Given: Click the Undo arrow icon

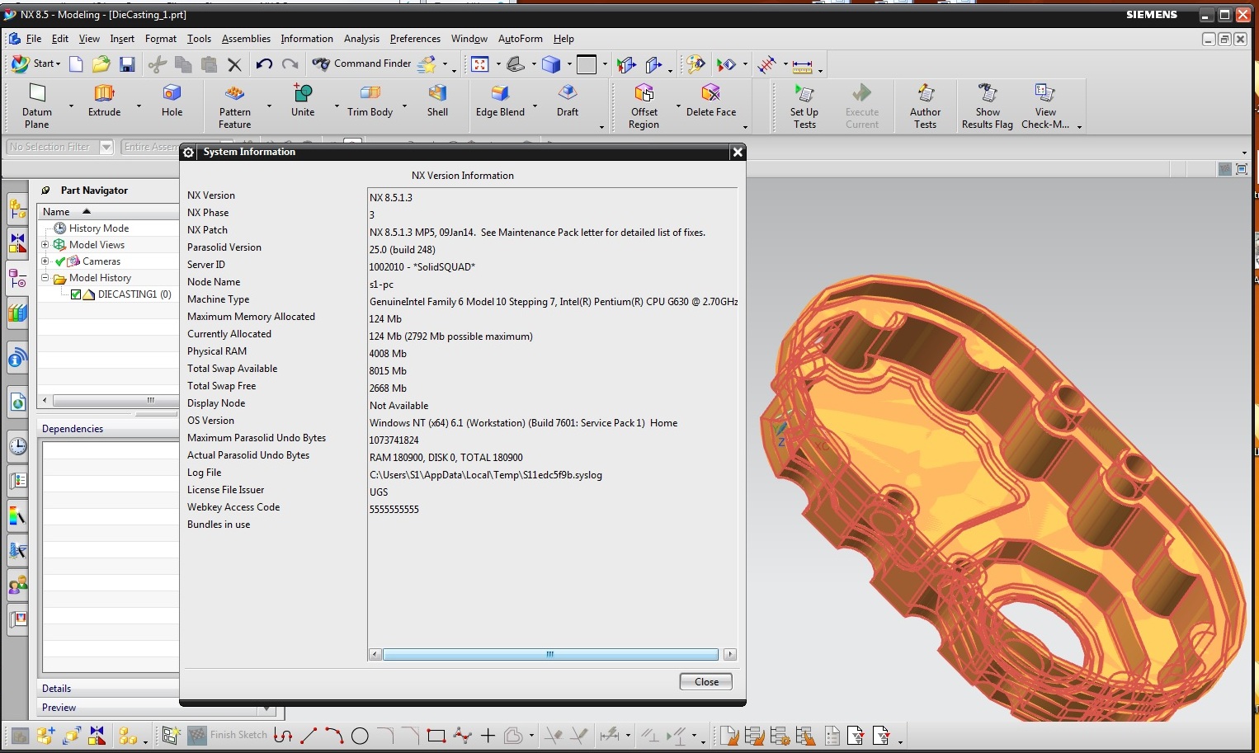Looking at the screenshot, I should [x=264, y=64].
